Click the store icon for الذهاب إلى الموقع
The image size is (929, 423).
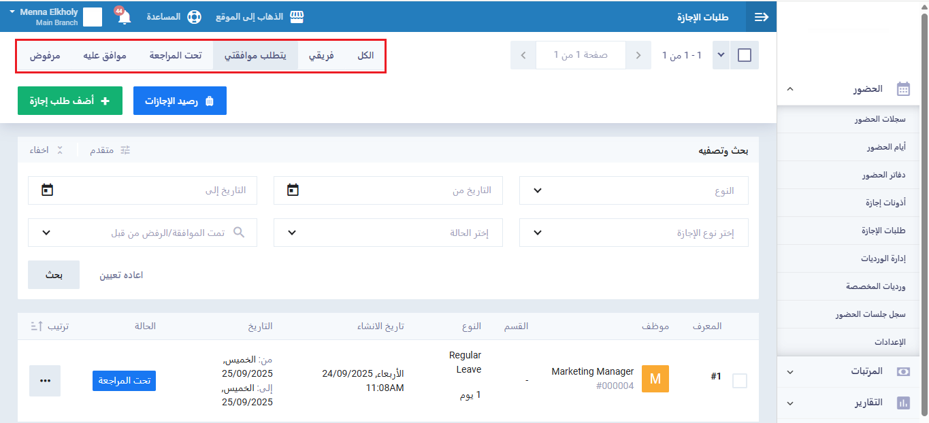pos(297,17)
